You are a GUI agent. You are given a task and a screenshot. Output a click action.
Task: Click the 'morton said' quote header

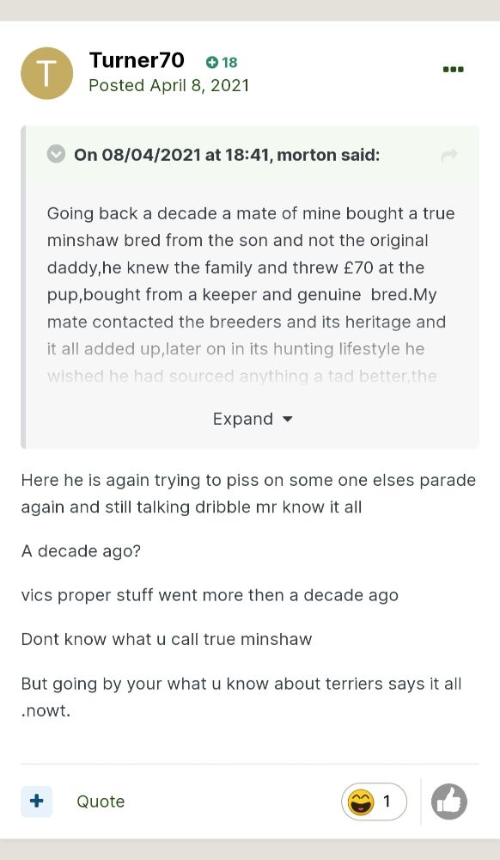[227, 155]
